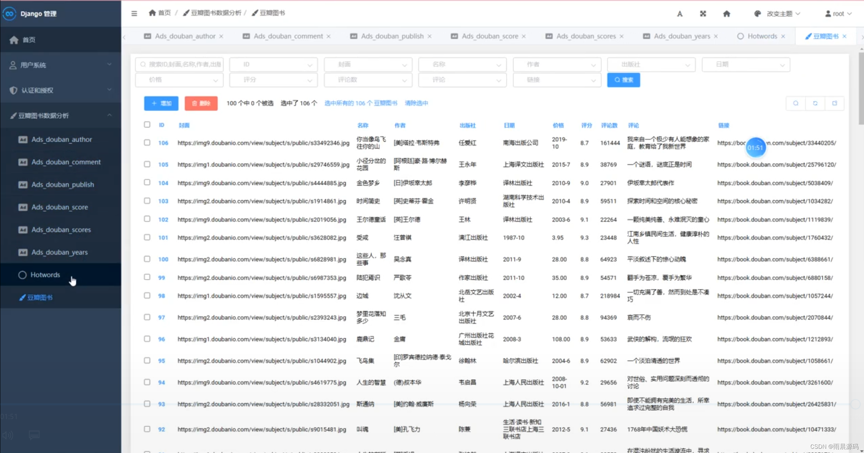
Task: Switch to the Ads_douban_publish tab
Action: tap(392, 36)
